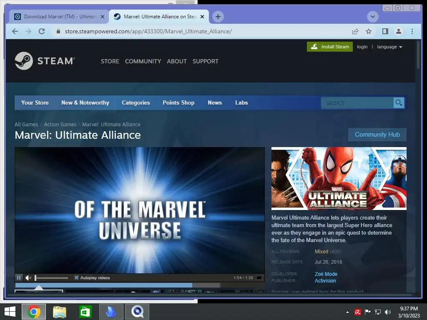Expand the Categories menu
The image size is (427, 320).
click(136, 102)
